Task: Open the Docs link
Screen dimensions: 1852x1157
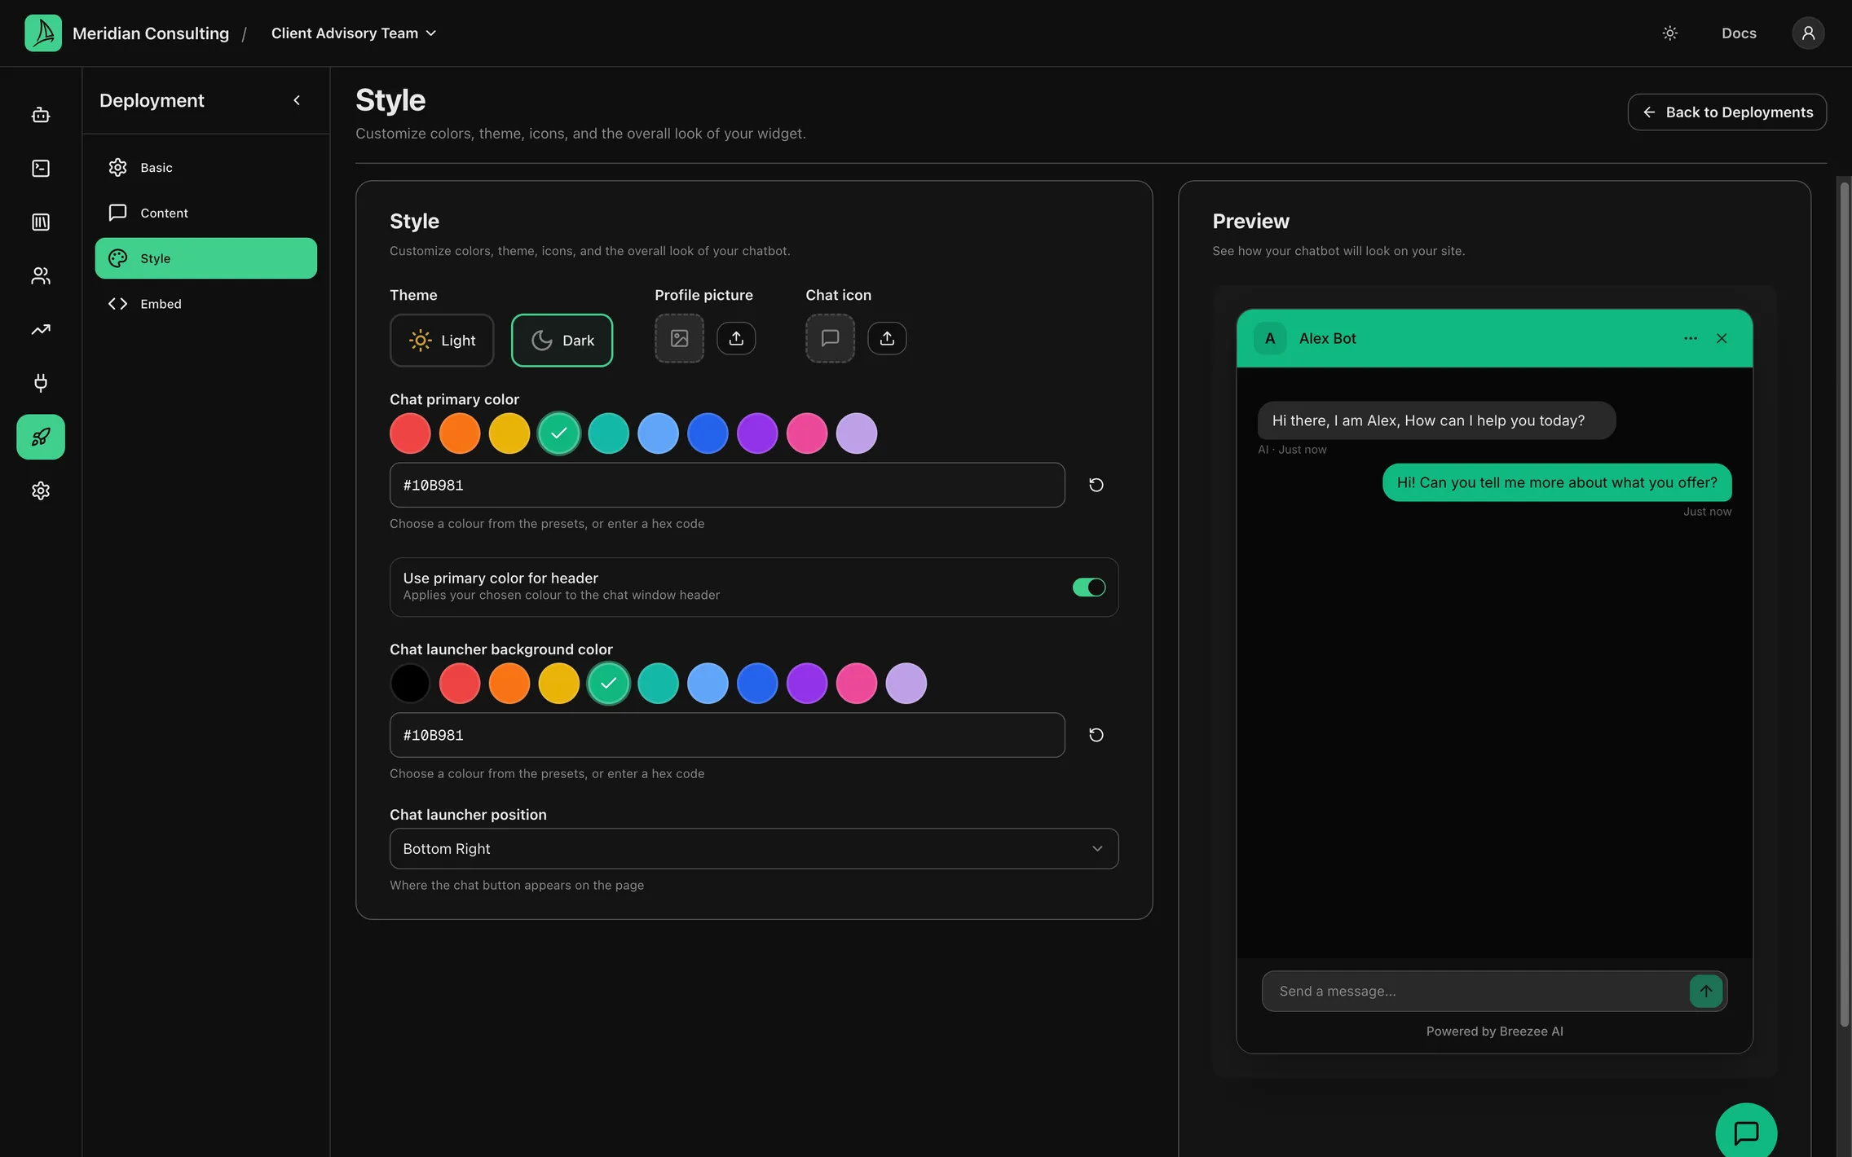Action: (1739, 33)
